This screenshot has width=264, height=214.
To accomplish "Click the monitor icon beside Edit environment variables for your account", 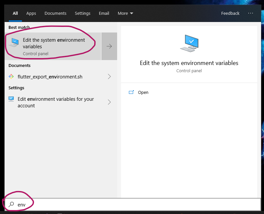I will pos(11,99).
